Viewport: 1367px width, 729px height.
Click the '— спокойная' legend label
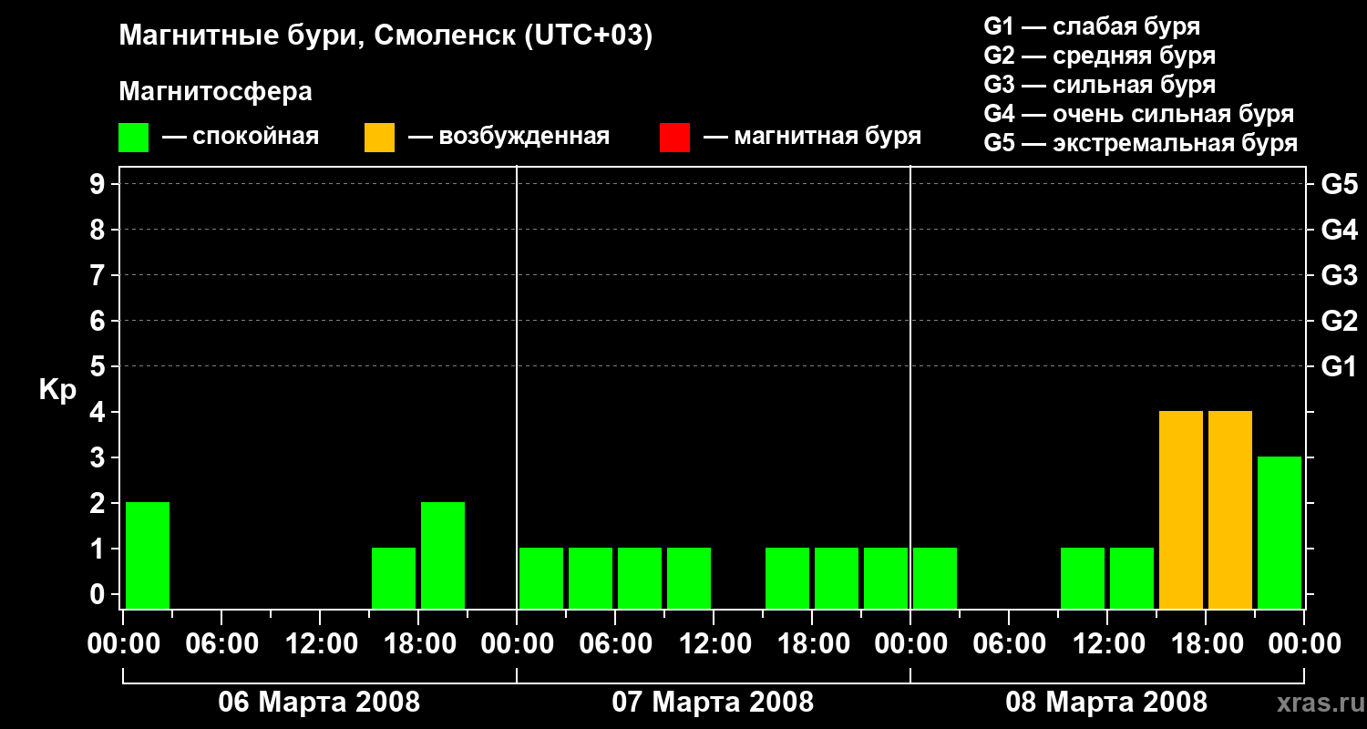(x=241, y=137)
